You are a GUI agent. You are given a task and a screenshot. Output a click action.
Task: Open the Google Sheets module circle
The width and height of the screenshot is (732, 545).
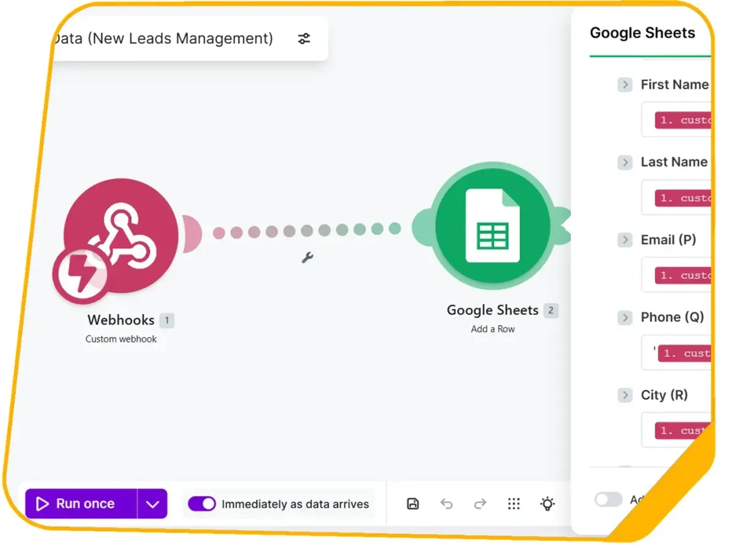click(492, 226)
